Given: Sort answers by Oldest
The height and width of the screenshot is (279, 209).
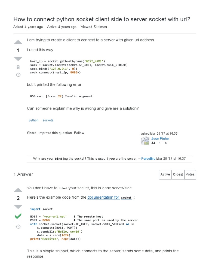Looking at the screenshot, I should tap(178, 174).
